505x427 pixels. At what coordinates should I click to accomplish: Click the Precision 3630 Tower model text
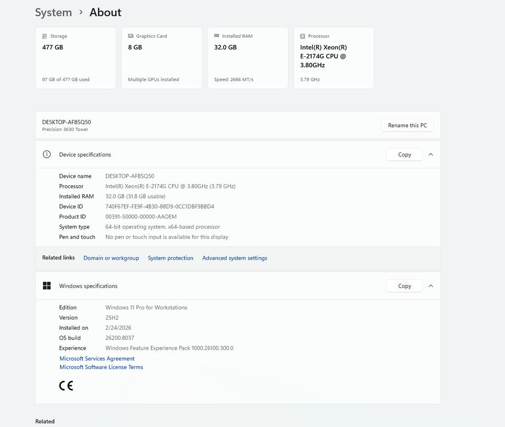coord(65,129)
